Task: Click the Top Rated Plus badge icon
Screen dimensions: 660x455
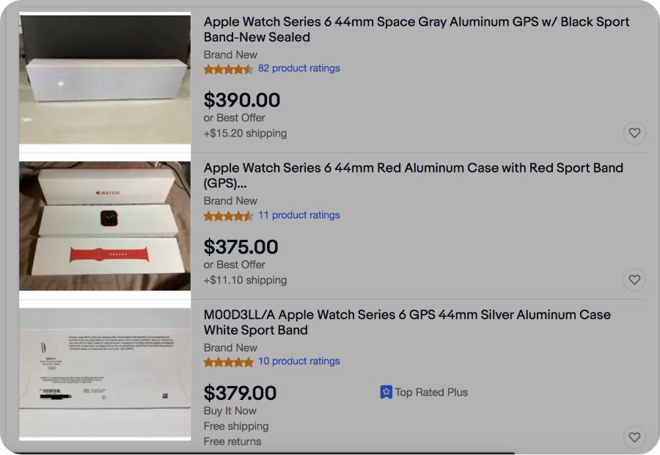Action: [x=386, y=392]
